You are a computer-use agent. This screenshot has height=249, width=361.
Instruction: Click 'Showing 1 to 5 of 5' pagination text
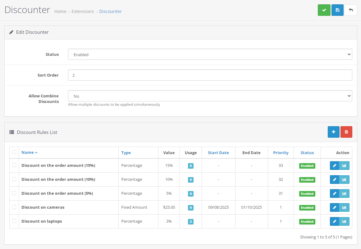click(326, 237)
